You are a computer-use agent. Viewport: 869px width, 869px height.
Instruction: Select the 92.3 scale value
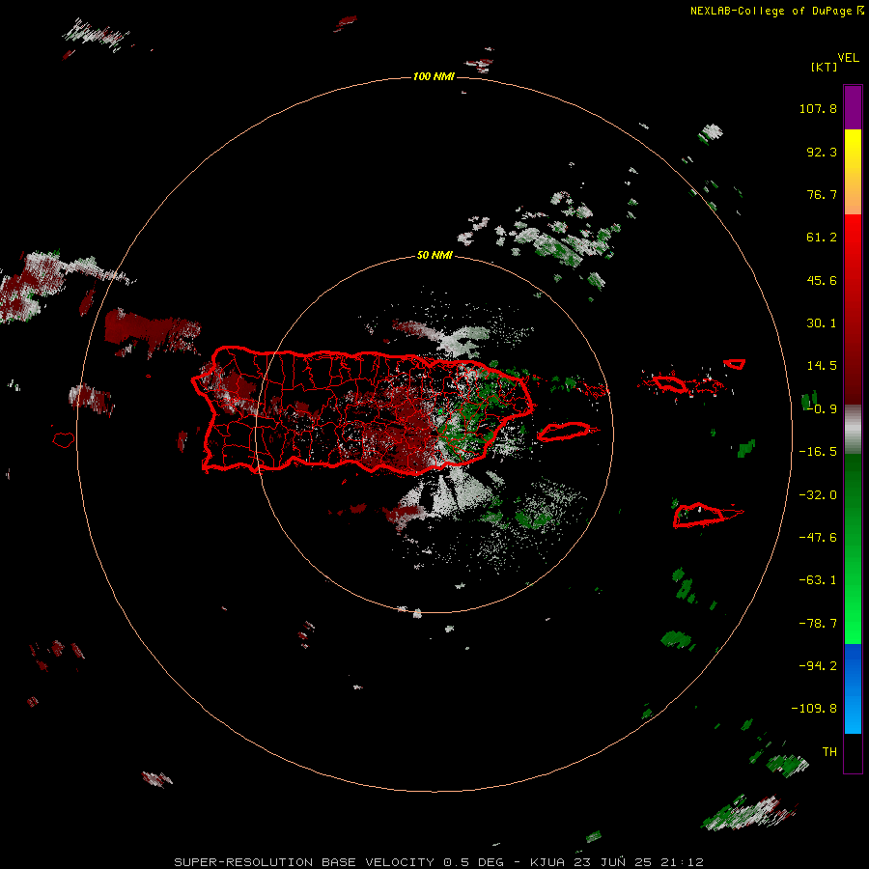coord(822,152)
